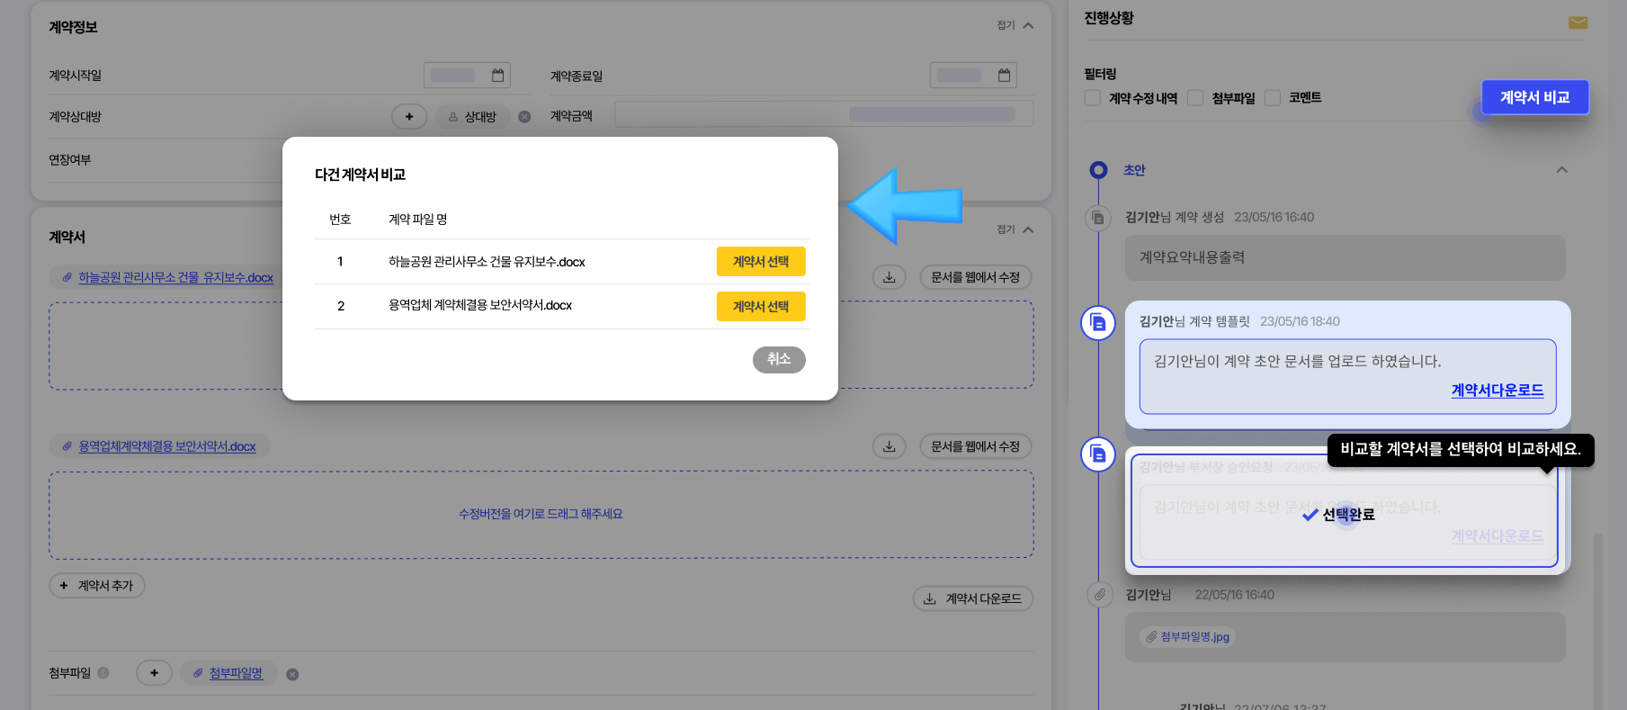Add a 계약상대방 with plus button
1627x710 pixels.
pos(409,117)
